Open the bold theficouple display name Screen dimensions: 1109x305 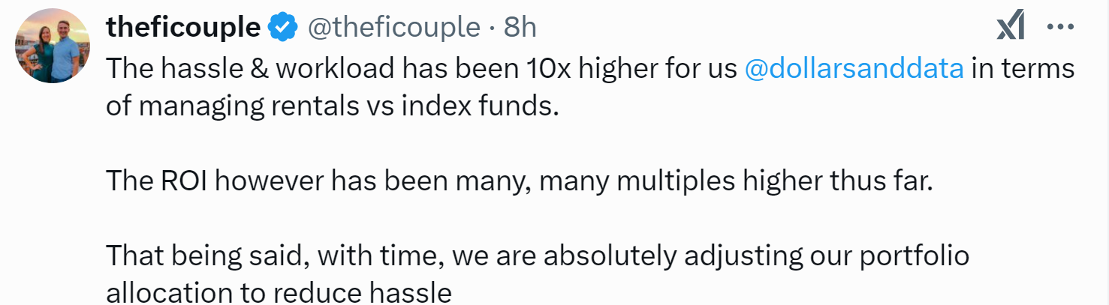click(183, 28)
